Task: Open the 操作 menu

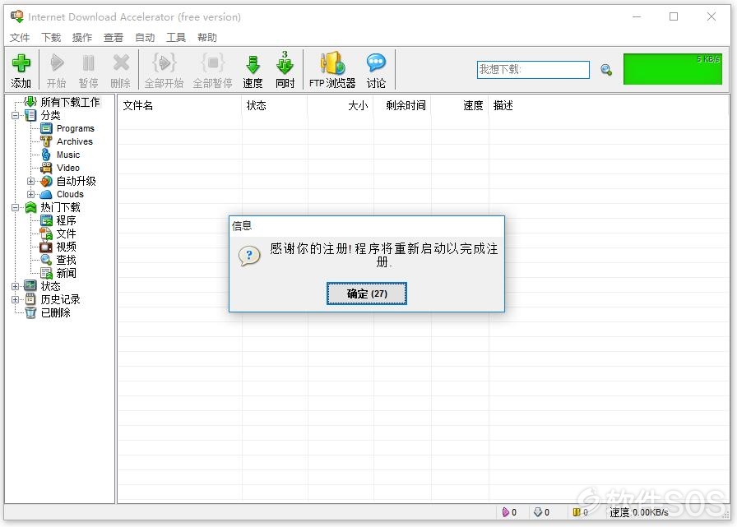Action: (82, 38)
